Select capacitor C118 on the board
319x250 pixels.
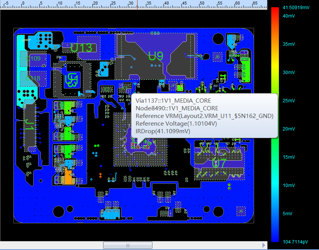[x=33, y=78]
